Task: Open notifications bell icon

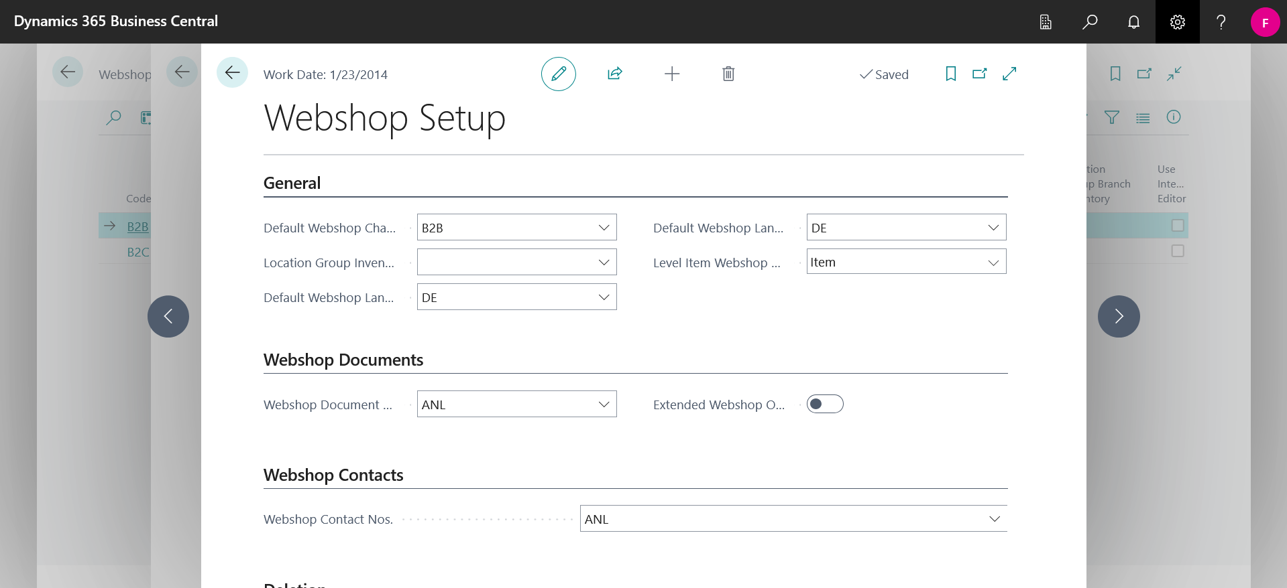Action: (1133, 22)
